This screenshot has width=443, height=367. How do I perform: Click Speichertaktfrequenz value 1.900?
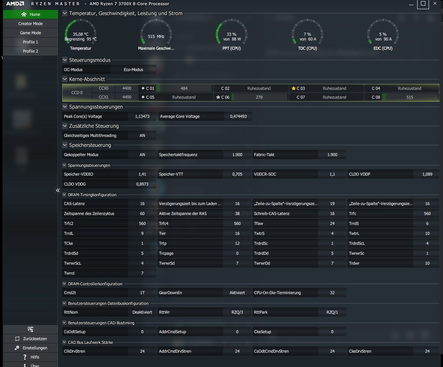pos(238,155)
